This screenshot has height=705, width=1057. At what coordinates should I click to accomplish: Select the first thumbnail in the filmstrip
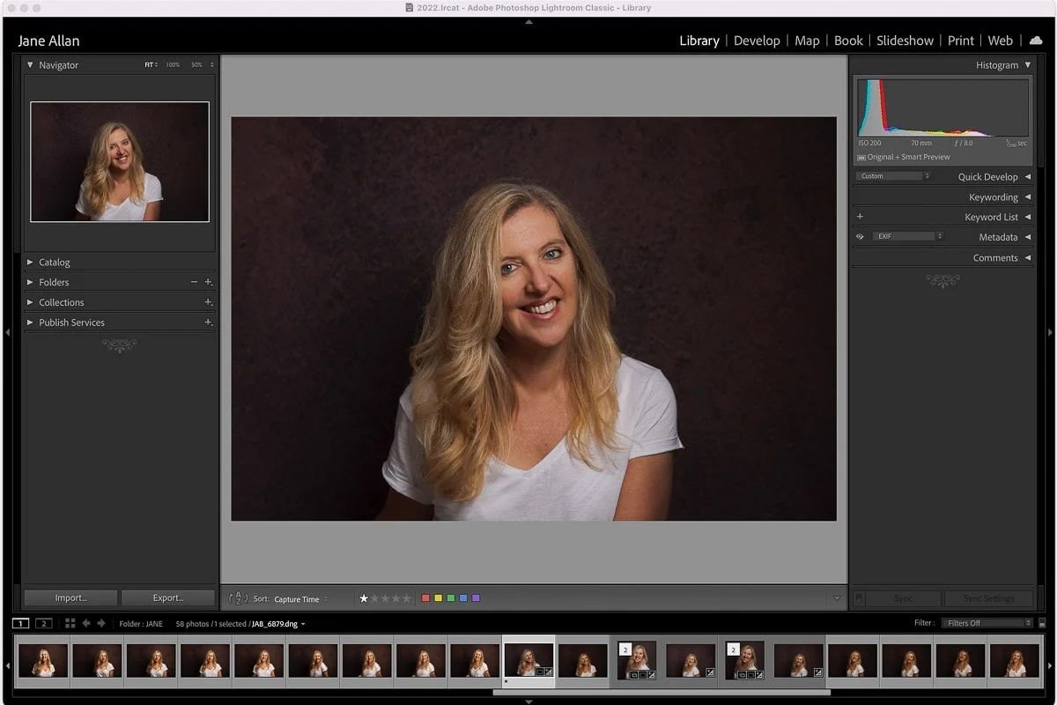point(42,659)
